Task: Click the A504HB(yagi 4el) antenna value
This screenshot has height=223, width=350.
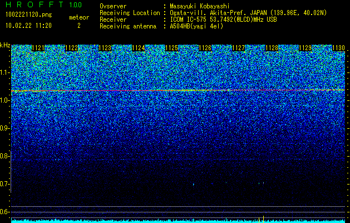Action: [x=196, y=26]
